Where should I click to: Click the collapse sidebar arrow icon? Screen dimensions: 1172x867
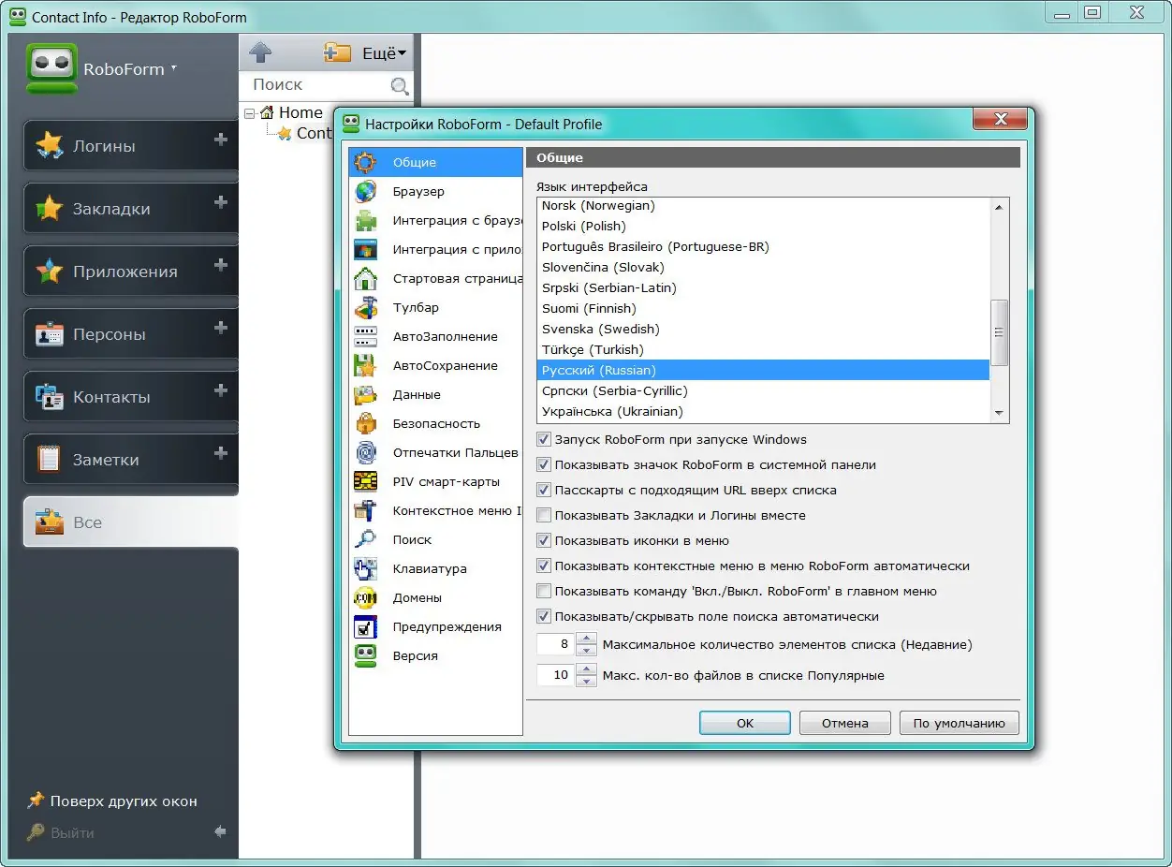[220, 831]
